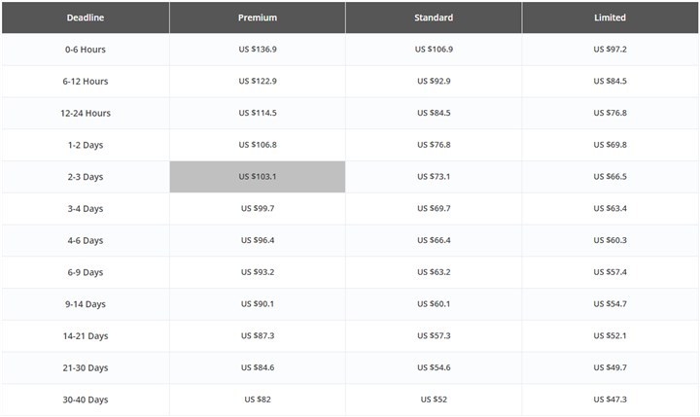Screen dimensions: 700x417
Task: Click the Deadline column header
Action: coord(86,17)
